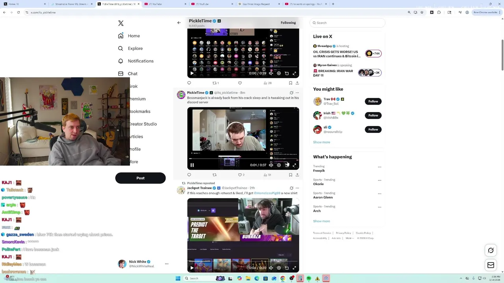Enter fullscreen on the 0:39 video
The image size is (504, 283).
tap(294, 73)
